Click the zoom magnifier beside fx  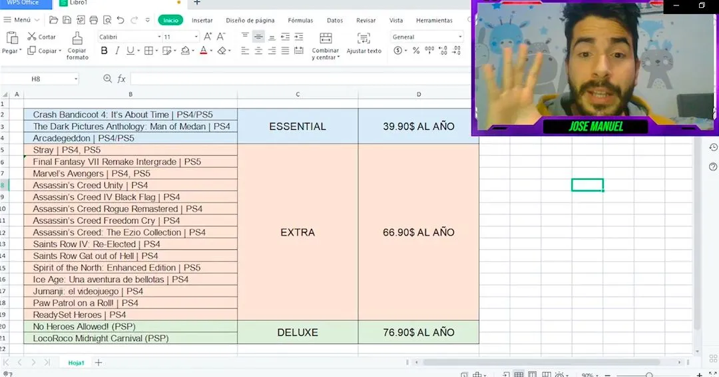[x=107, y=79]
